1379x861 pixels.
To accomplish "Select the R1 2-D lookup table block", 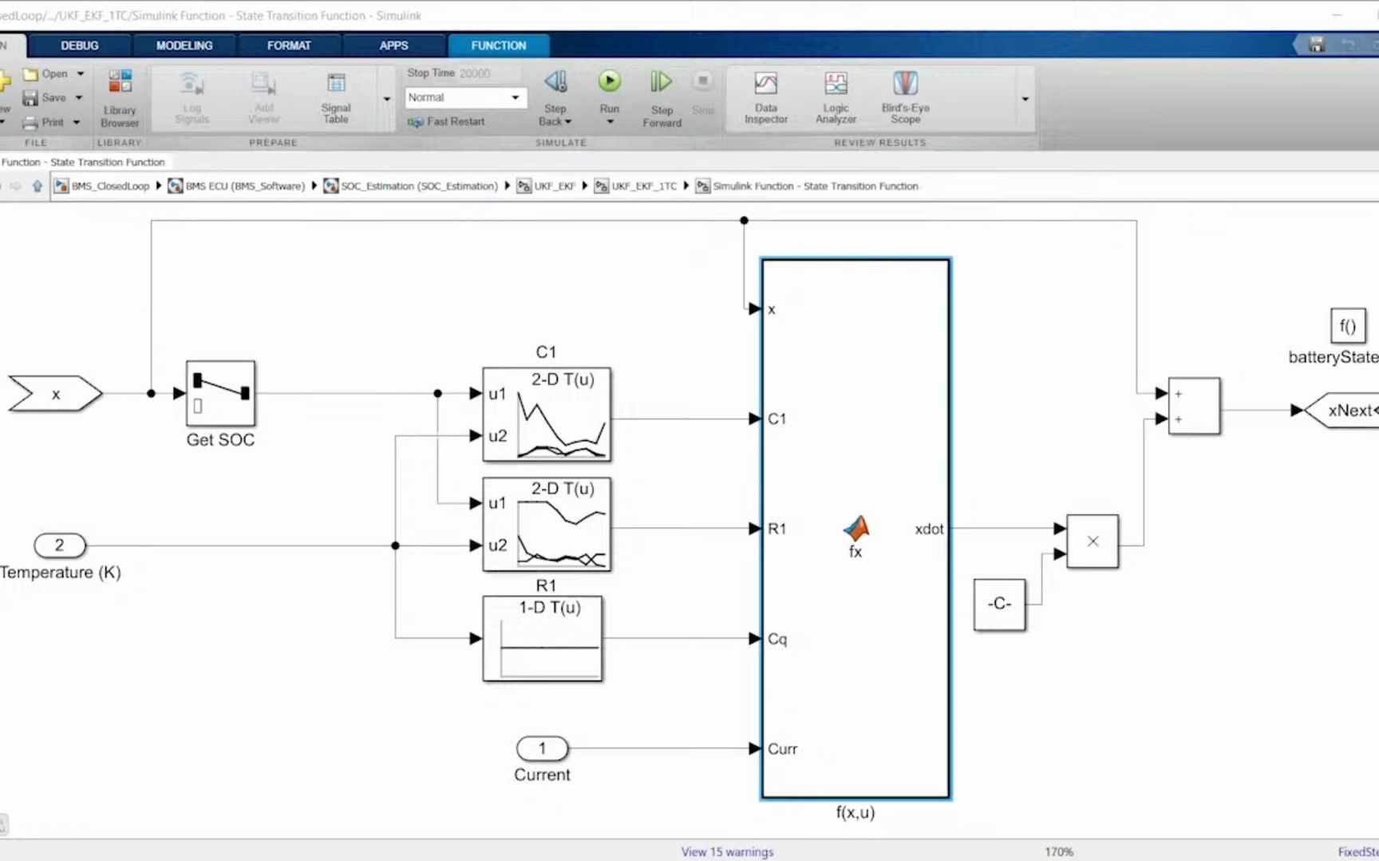I will click(547, 524).
